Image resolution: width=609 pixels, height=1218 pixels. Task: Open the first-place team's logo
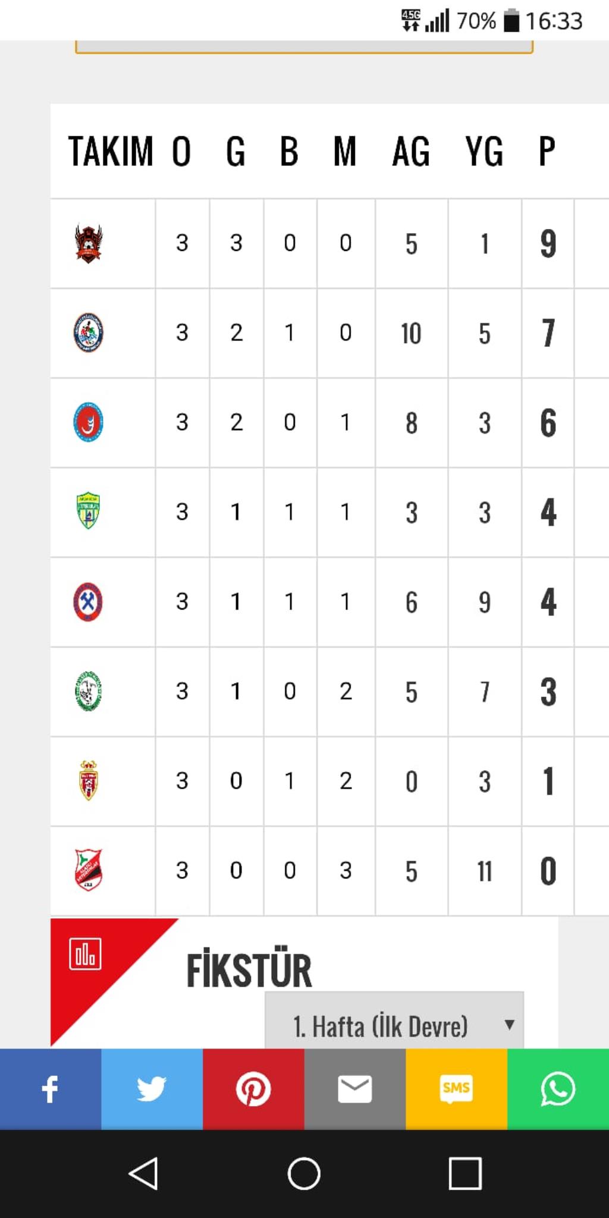click(89, 243)
